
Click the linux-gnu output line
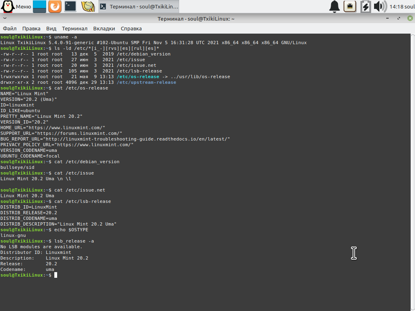tap(13, 235)
